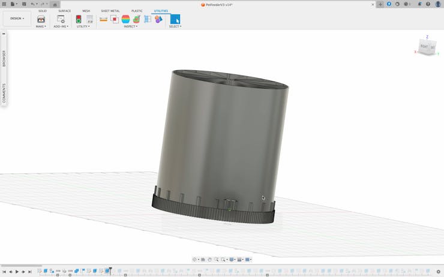The height and width of the screenshot is (277, 444).
Task: Expand the COMMENTS side panel
Action: point(4,93)
